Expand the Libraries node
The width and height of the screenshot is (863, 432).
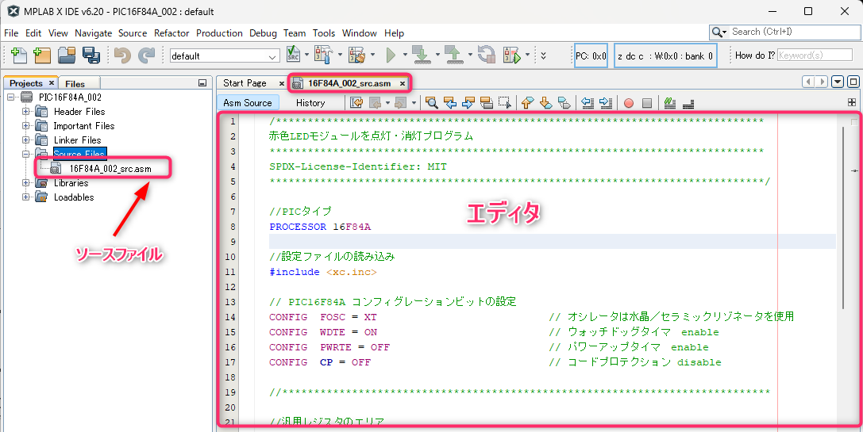click(26, 183)
